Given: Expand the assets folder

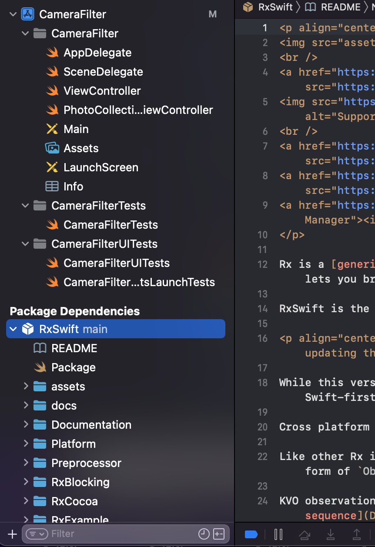Looking at the screenshot, I should coord(26,386).
